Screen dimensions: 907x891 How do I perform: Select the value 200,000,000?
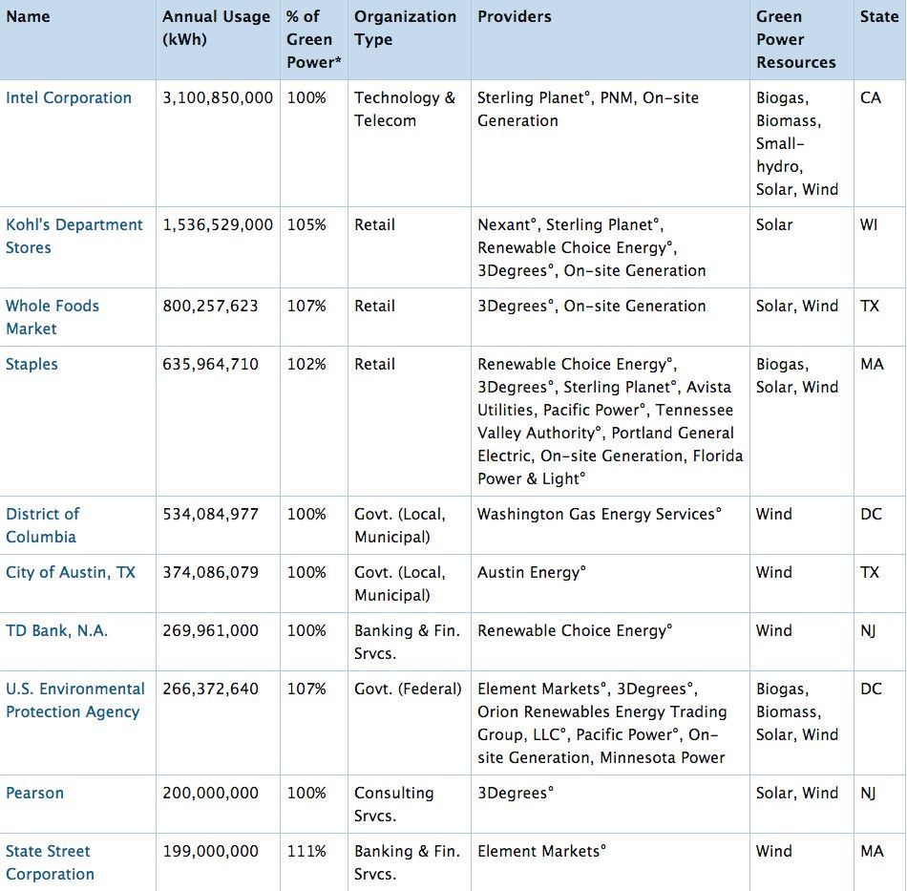(x=211, y=794)
